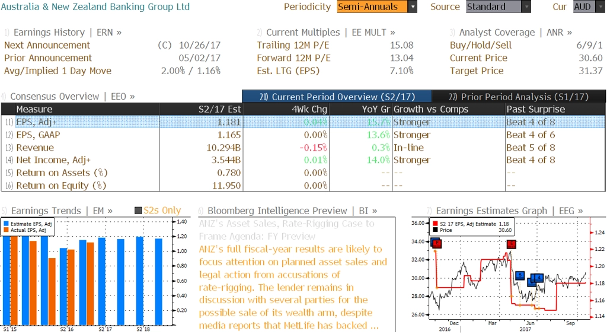Select the Revenue measure row
Screen dimensions: 607x334
coord(303,148)
